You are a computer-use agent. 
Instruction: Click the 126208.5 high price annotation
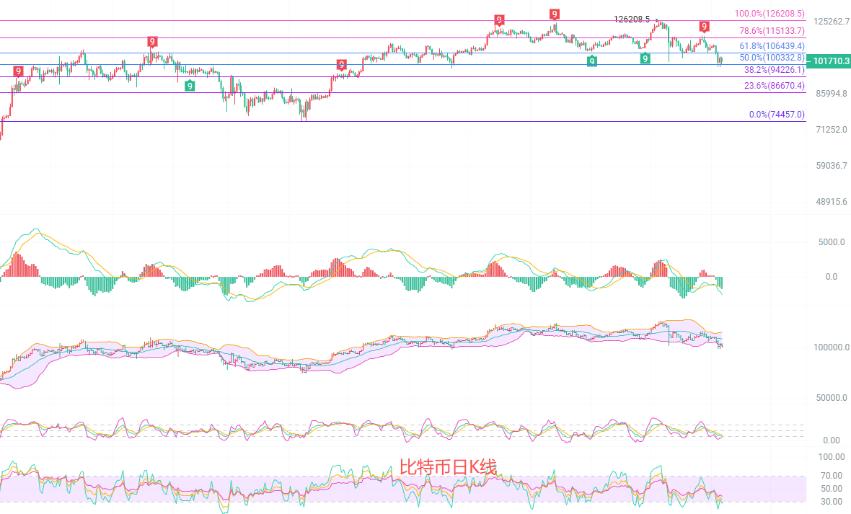tap(632, 19)
